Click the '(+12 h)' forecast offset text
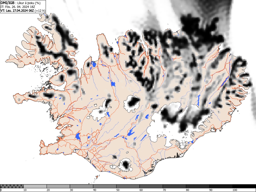256x192 pixels. point(40,10)
